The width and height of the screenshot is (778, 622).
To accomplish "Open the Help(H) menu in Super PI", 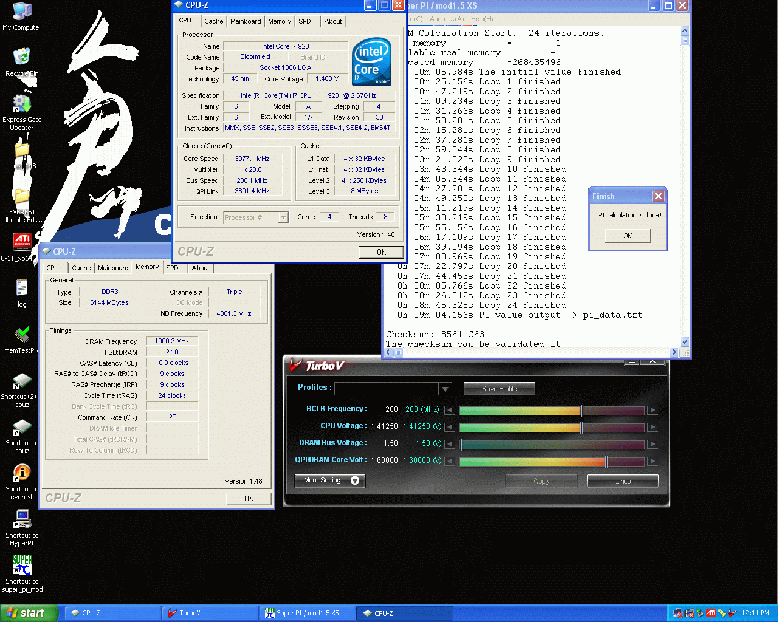I will point(482,19).
